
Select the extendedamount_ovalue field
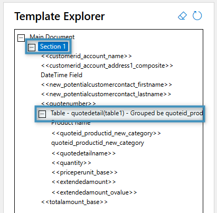pos(94,192)
